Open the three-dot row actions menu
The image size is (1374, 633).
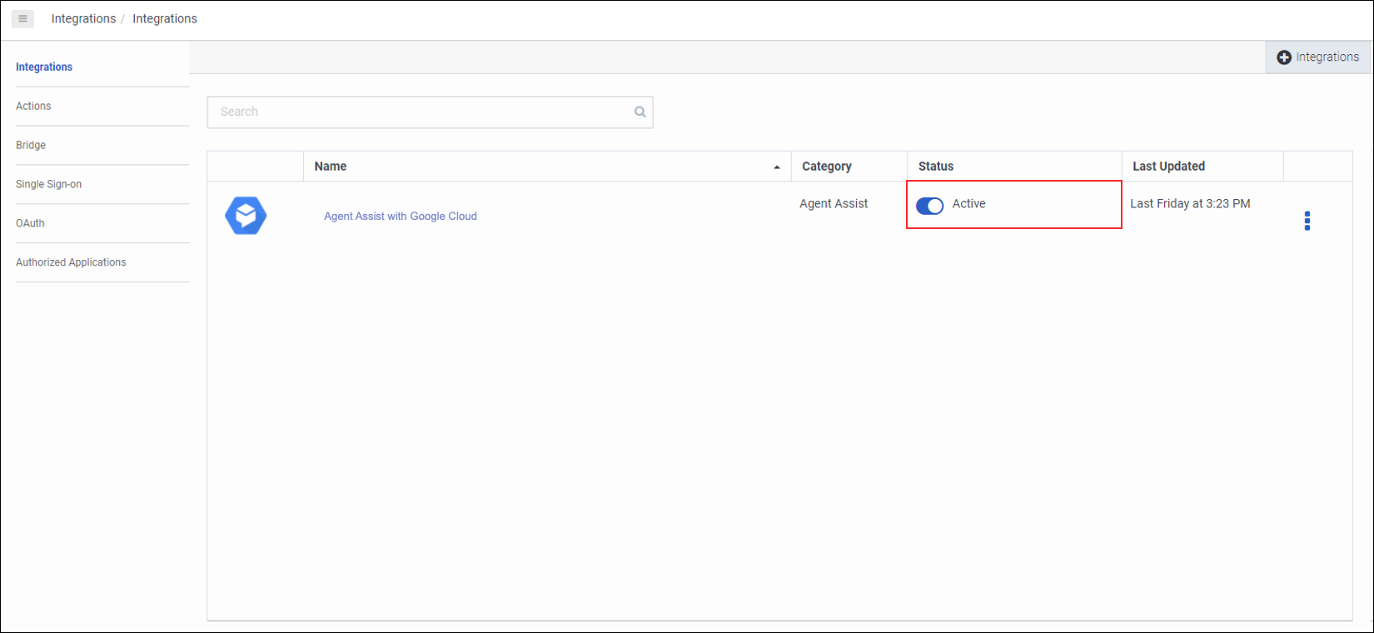[x=1307, y=221]
